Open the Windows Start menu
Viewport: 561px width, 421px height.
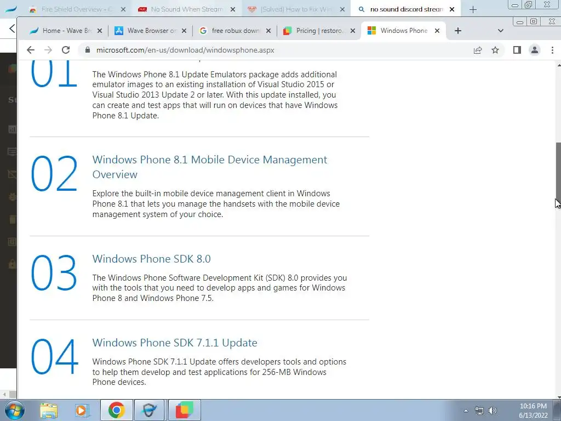pos(14,410)
